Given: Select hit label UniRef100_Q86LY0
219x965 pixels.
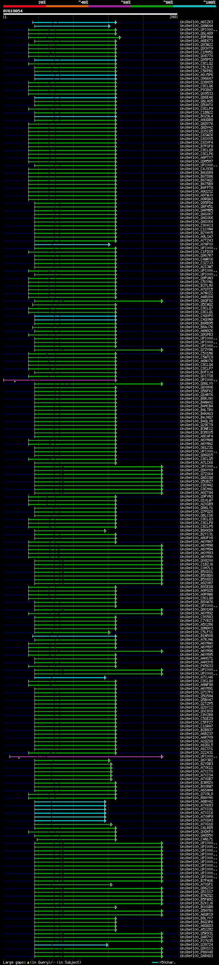Looking at the screenshot, I should (196, 384).
